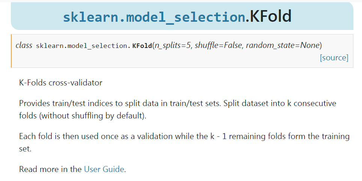Click the 'Read more in the' text
The width and height of the screenshot is (362, 181).
tap(50, 169)
